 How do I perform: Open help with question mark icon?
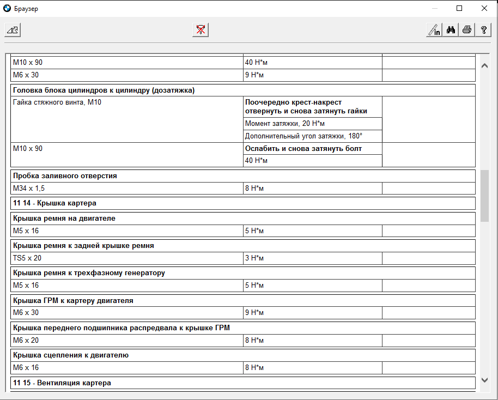[483, 30]
